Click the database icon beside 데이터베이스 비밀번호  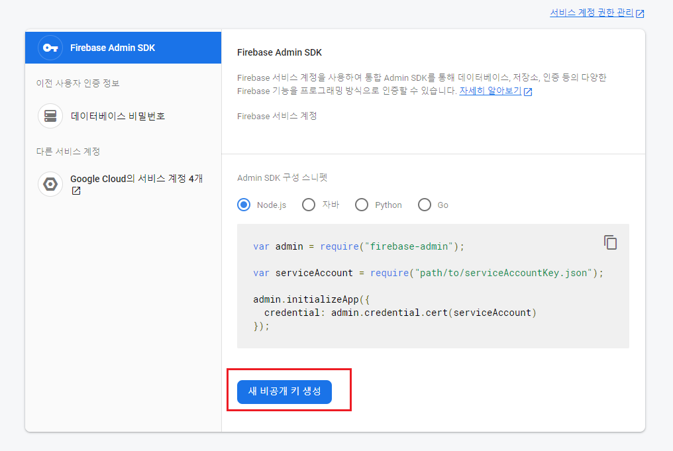[50, 116]
